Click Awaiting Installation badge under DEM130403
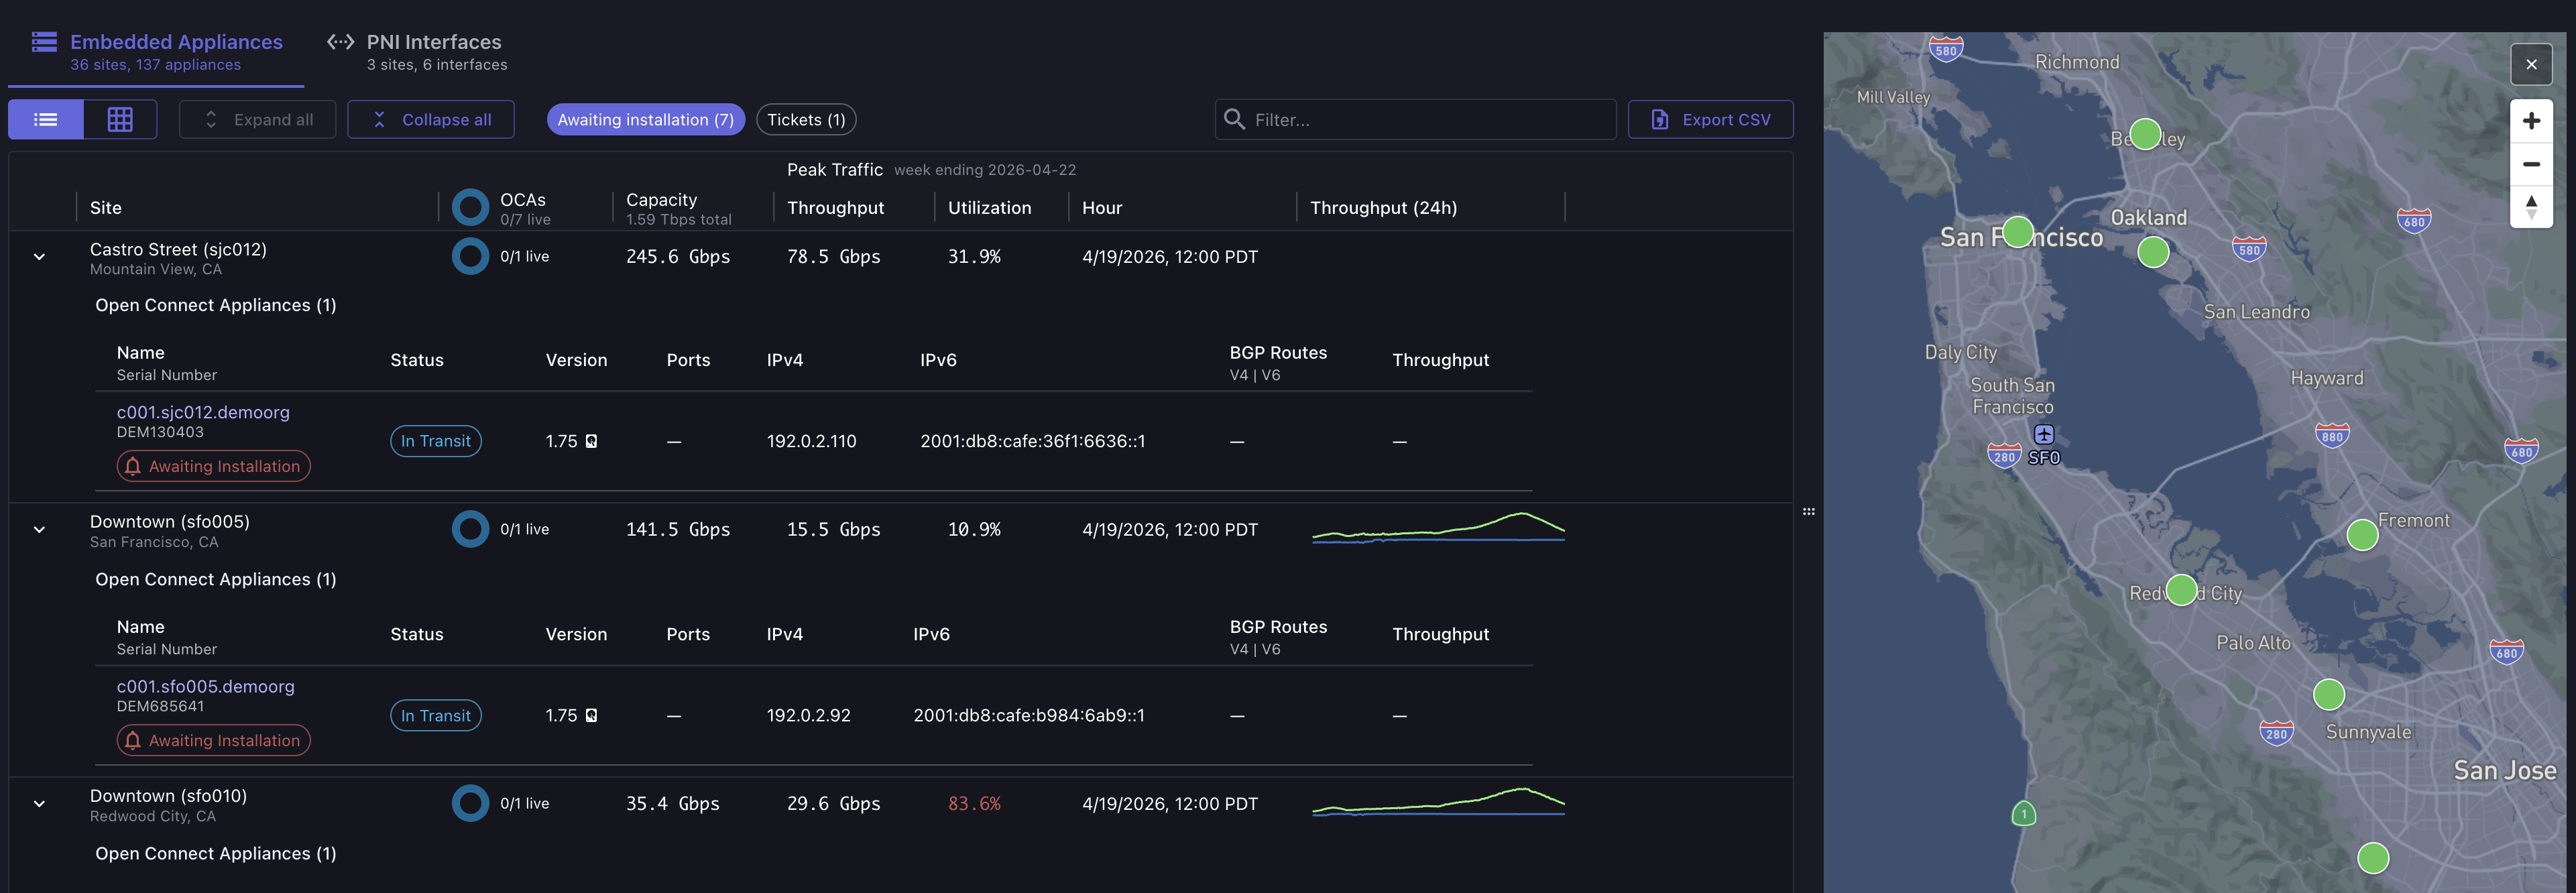The image size is (2576, 893). (x=214, y=466)
